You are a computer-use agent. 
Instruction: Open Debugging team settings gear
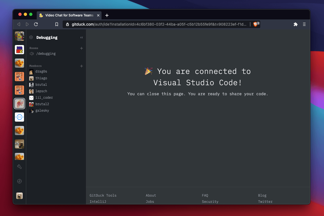pos(31,37)
